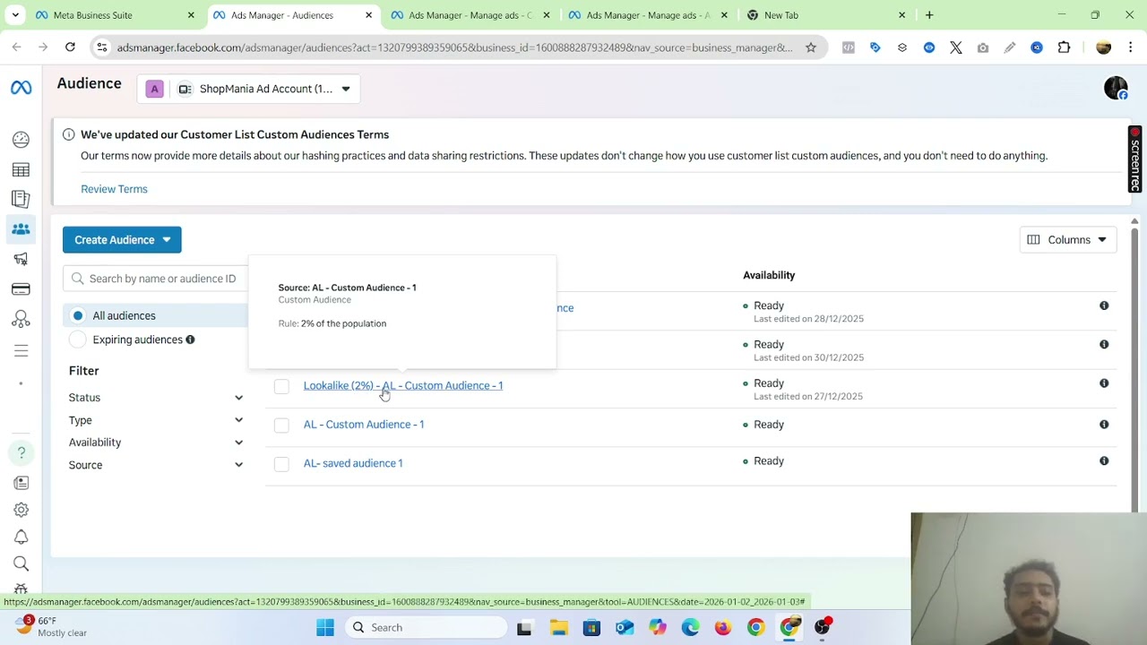Tick checkbox for AL- saved audience 1
The height and width of the screenshot is (645, 1147).
tap(281, 463)
